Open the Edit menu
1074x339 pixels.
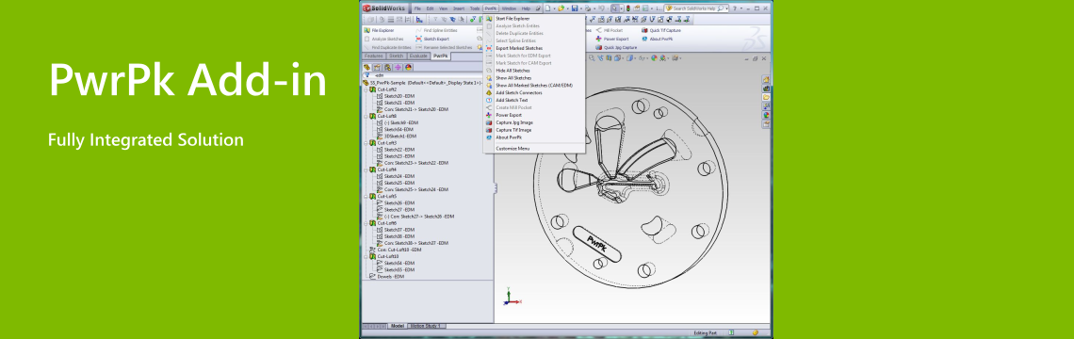tap(431, 8)
